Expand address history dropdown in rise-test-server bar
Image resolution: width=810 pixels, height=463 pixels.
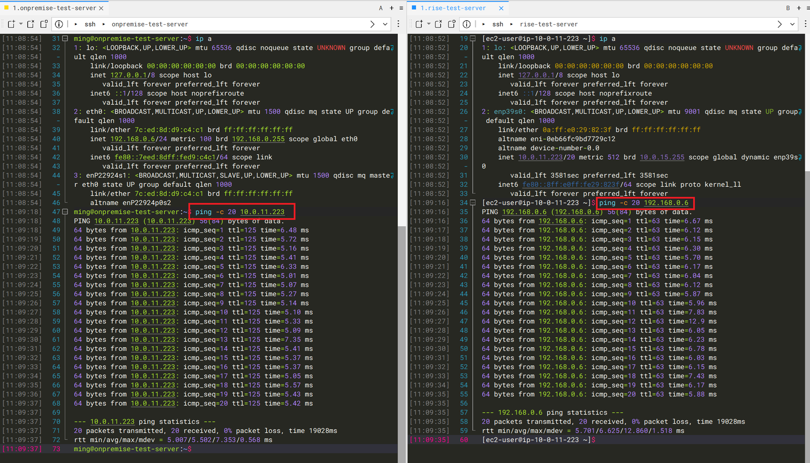click(792, 24)
